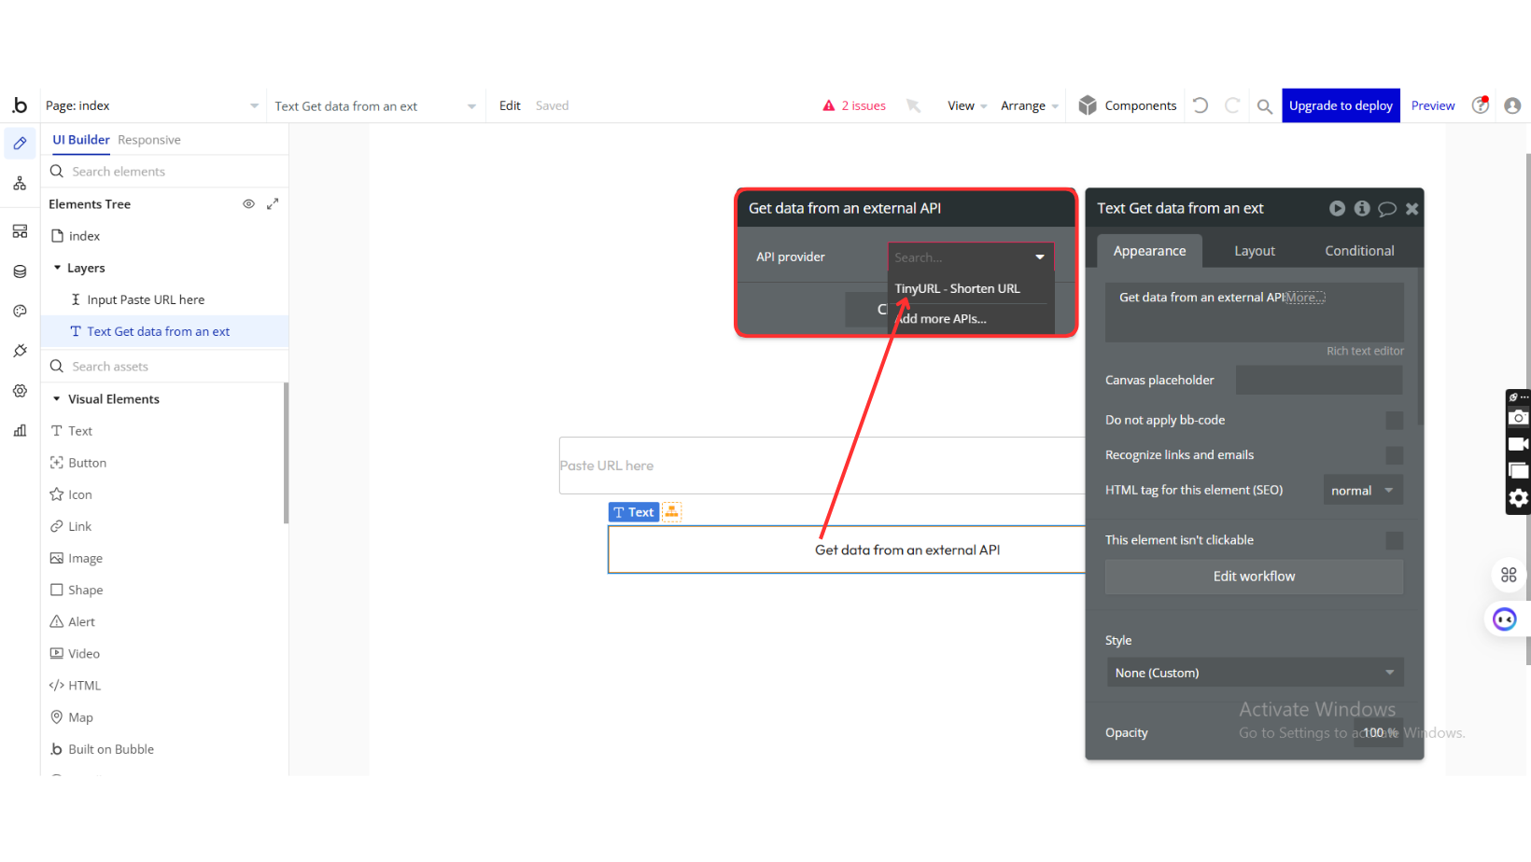The height and width of the screenshot is (862, 1531).
Task: Click the 2 issues warning indicator
Action: pyautogui.click(x=854, y=105)
